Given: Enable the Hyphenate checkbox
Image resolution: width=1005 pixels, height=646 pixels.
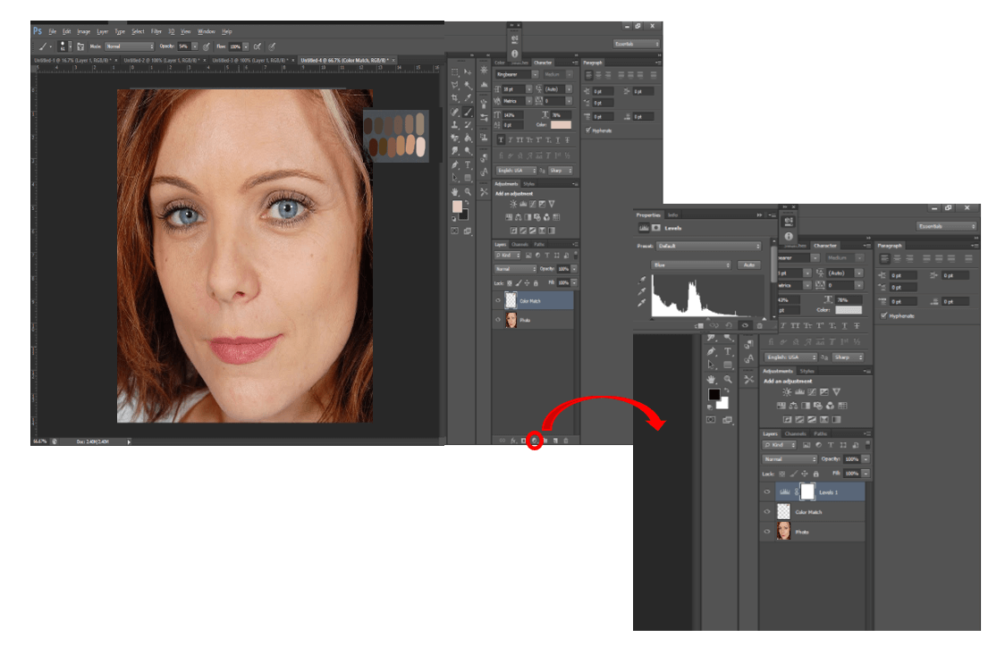Looking at the screenshot, I should click(587, 130).
